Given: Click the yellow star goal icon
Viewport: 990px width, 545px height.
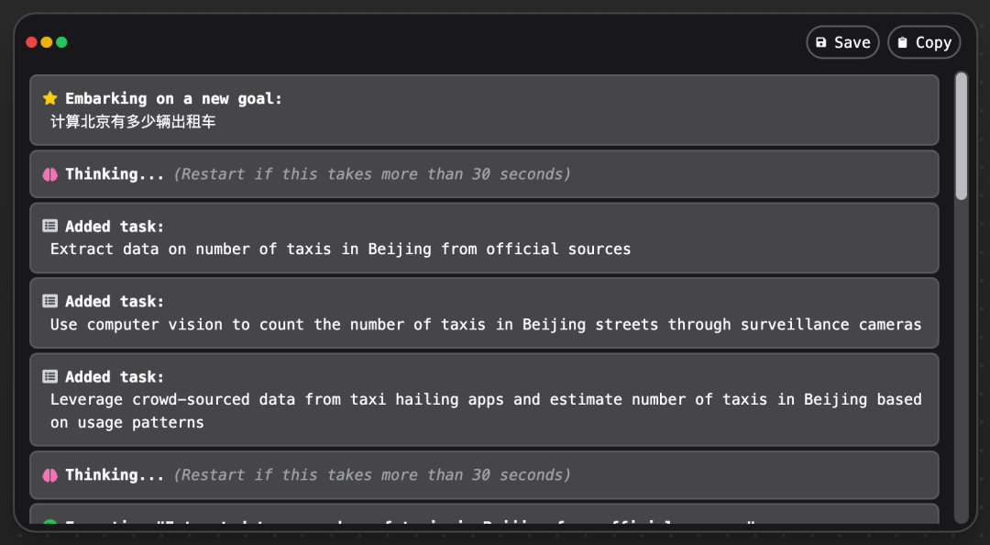Looking at the screenshot, I should [49, 98].
